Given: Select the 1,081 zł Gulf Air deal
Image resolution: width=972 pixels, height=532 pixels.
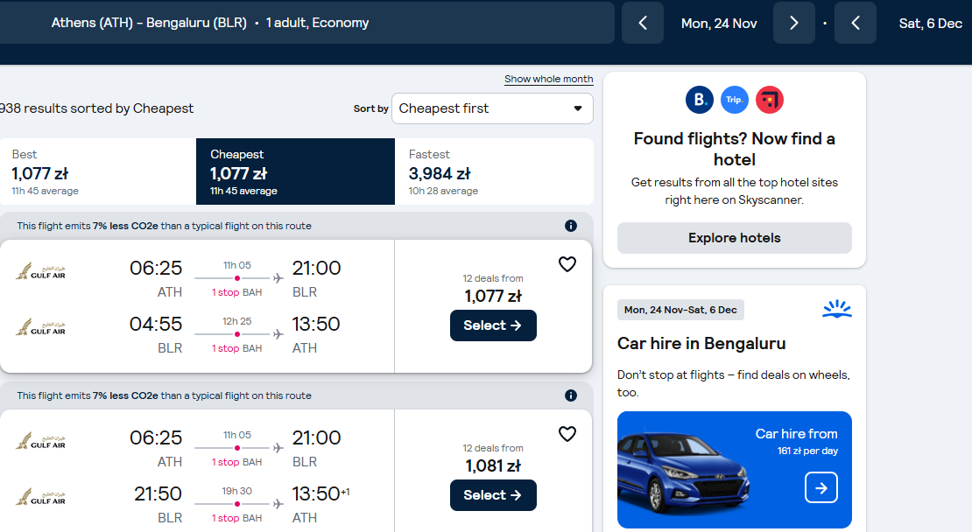Looking at the screenshot, I should (493, 495).
